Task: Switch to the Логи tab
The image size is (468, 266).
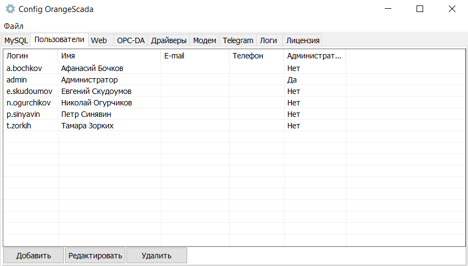Action: [268, 40]
